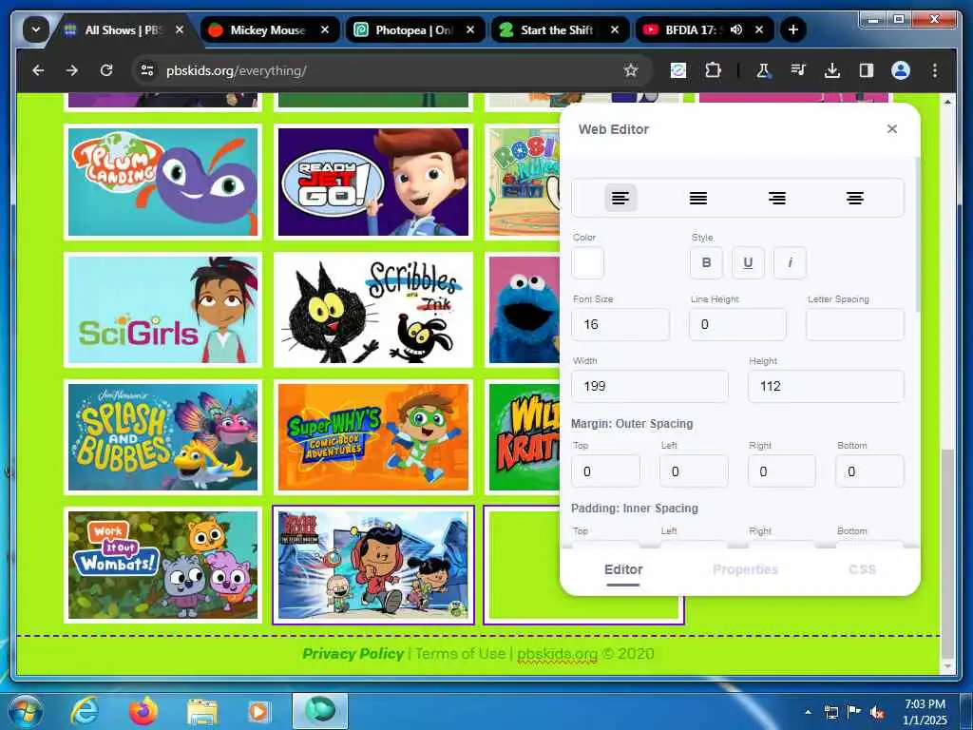Go forward to next page
The image size is (973, 730).
[72, 70]
